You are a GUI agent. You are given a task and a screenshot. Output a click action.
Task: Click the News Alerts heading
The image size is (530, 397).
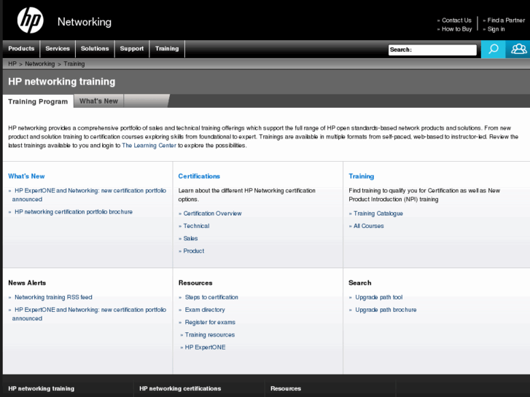tap(27, 283)
